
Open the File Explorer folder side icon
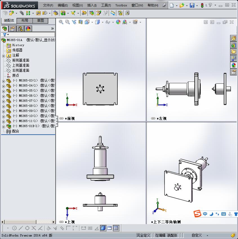[233, 52]
